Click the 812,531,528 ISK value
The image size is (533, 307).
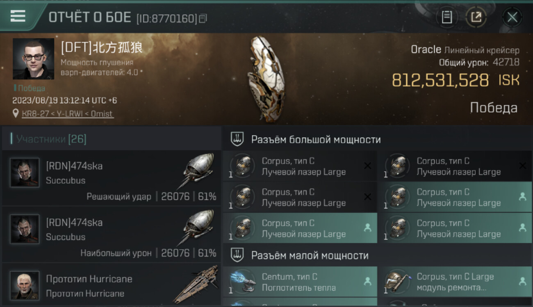[456, 80]
